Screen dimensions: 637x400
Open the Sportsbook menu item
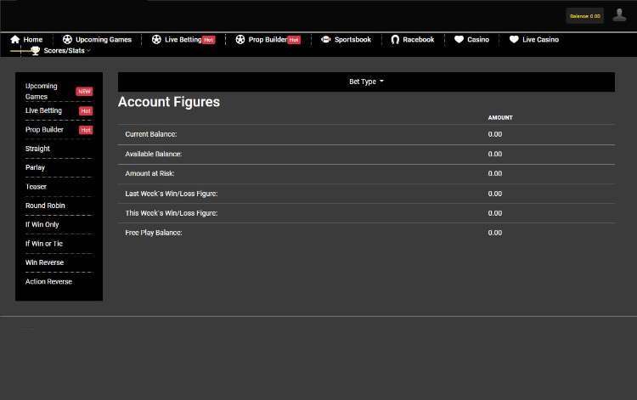[352, 40]
